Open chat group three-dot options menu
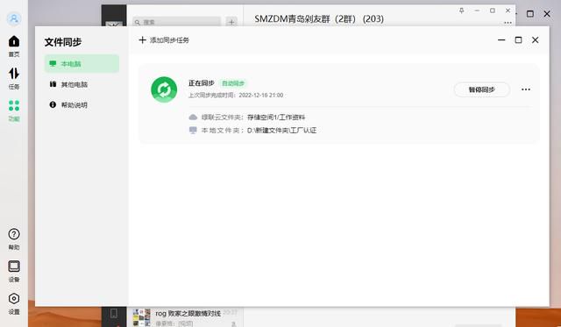Screen dimensions: 561x327 [x=508, y=23]
